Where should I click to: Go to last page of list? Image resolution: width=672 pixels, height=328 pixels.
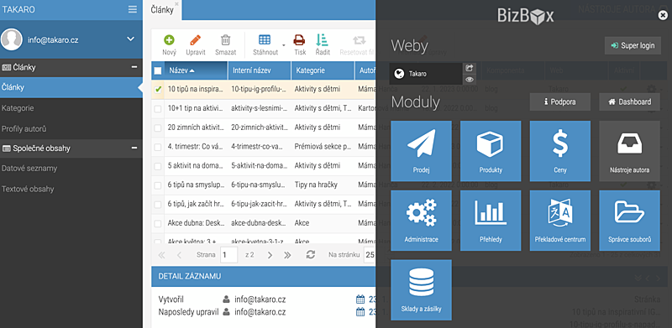[287, 255]
